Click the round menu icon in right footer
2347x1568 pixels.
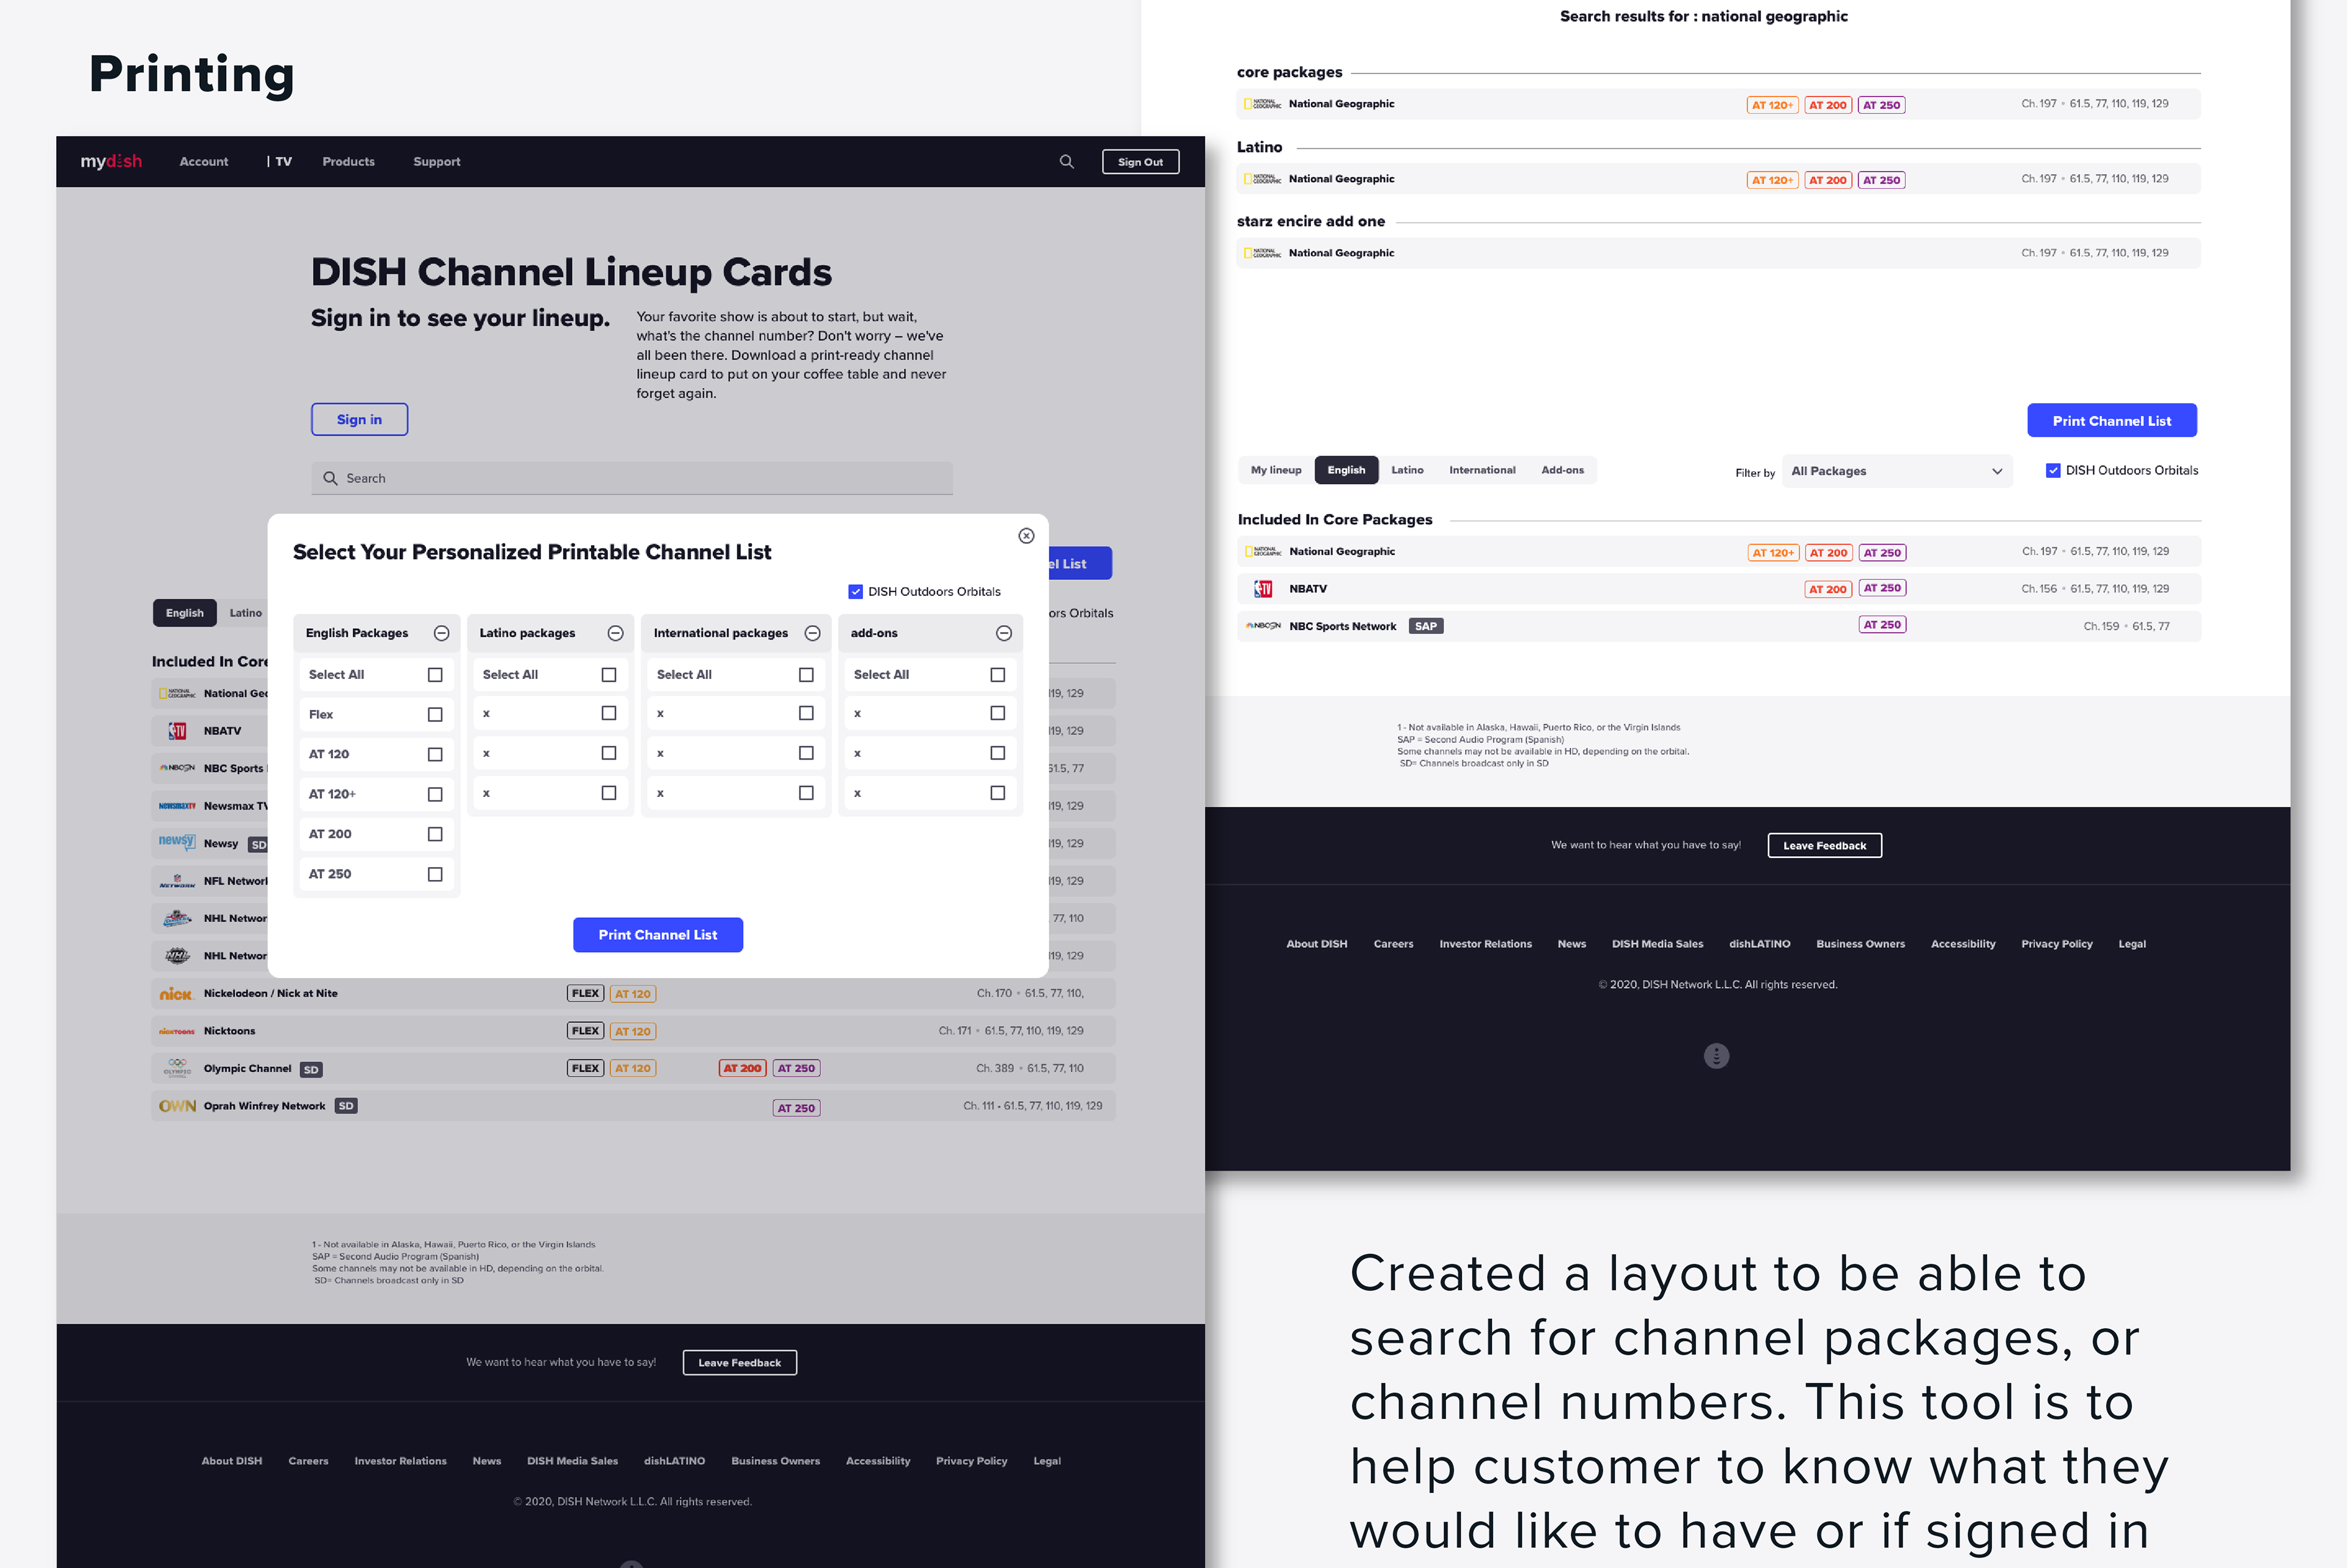(x=1716, y=1056)
